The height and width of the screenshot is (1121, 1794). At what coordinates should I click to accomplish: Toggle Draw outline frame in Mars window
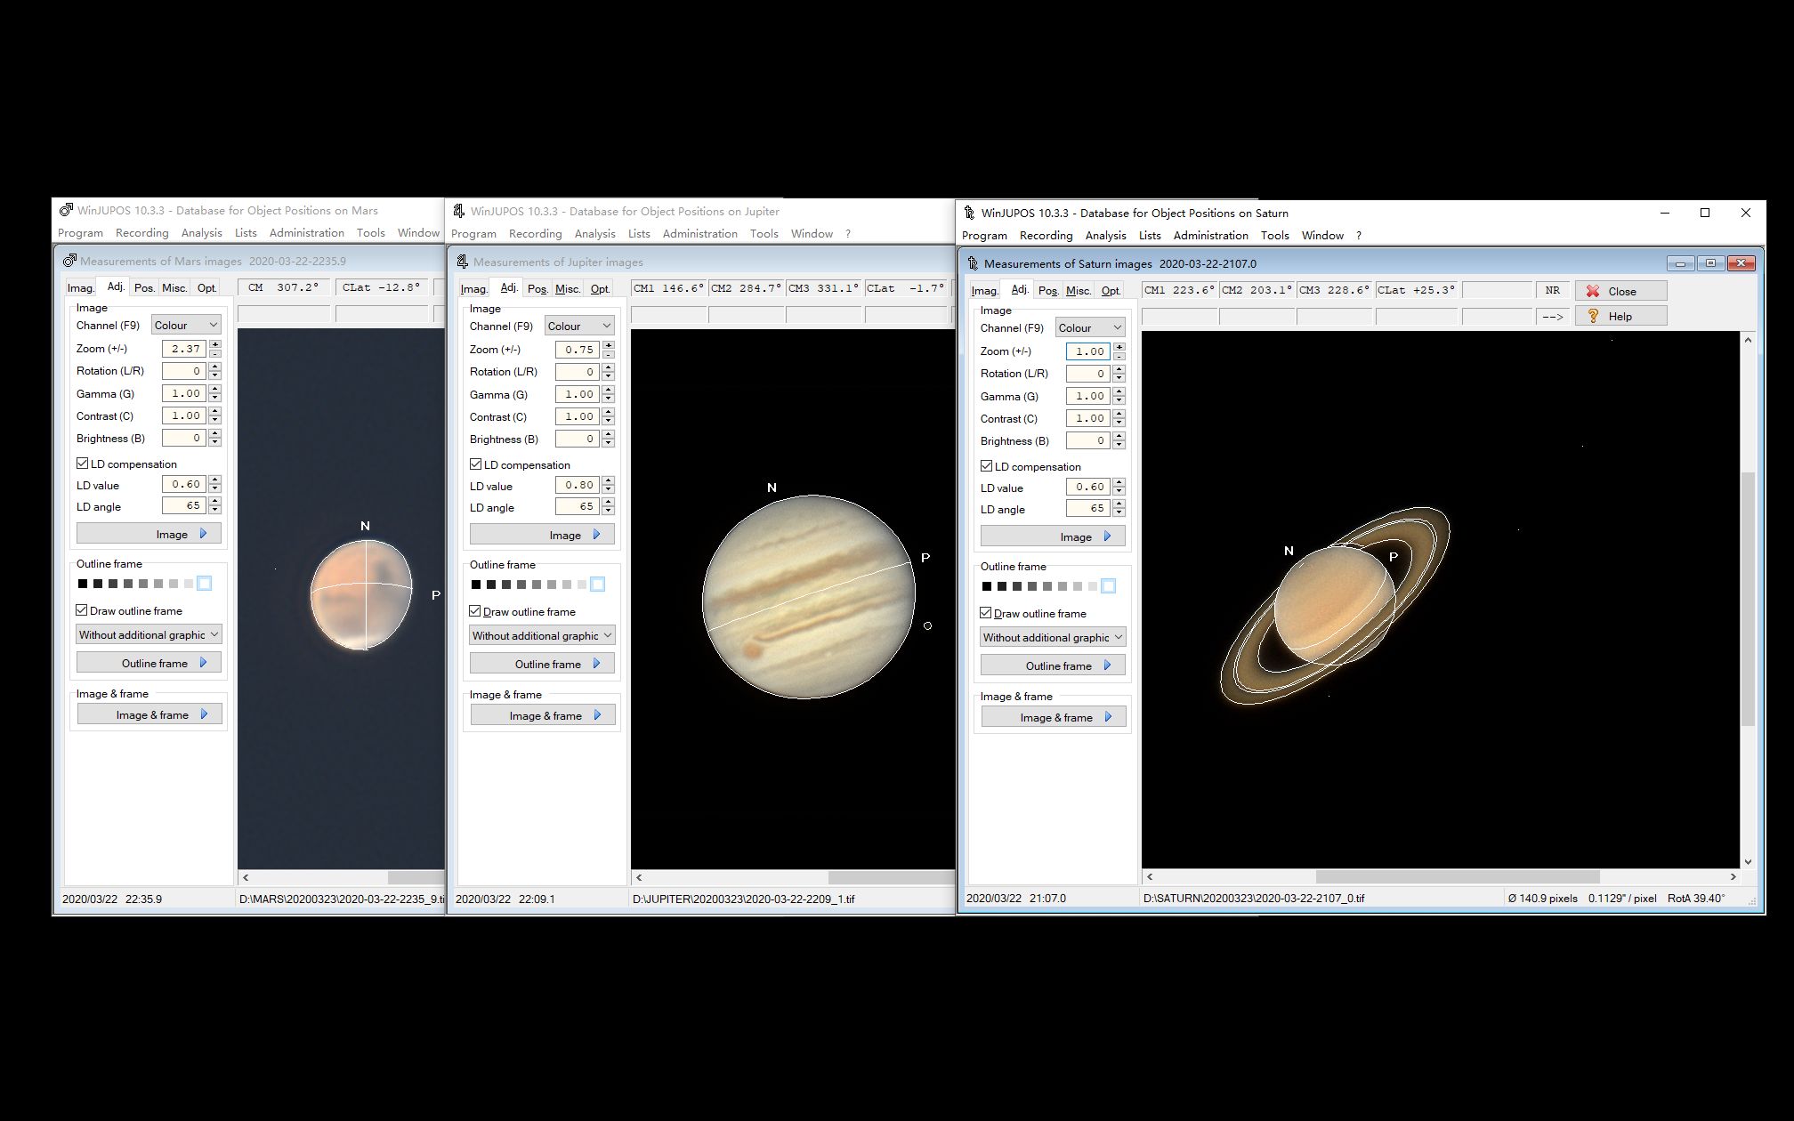click(x=82, y=610)
